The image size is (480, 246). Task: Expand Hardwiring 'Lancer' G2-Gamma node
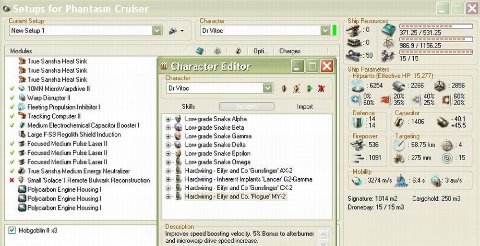(x=168, y=179)
